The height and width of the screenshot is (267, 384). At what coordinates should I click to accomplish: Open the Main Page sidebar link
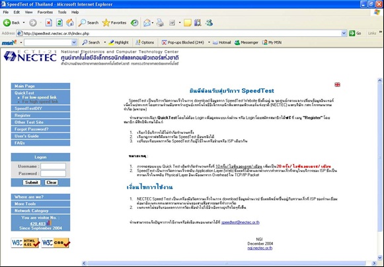point(40,86)
